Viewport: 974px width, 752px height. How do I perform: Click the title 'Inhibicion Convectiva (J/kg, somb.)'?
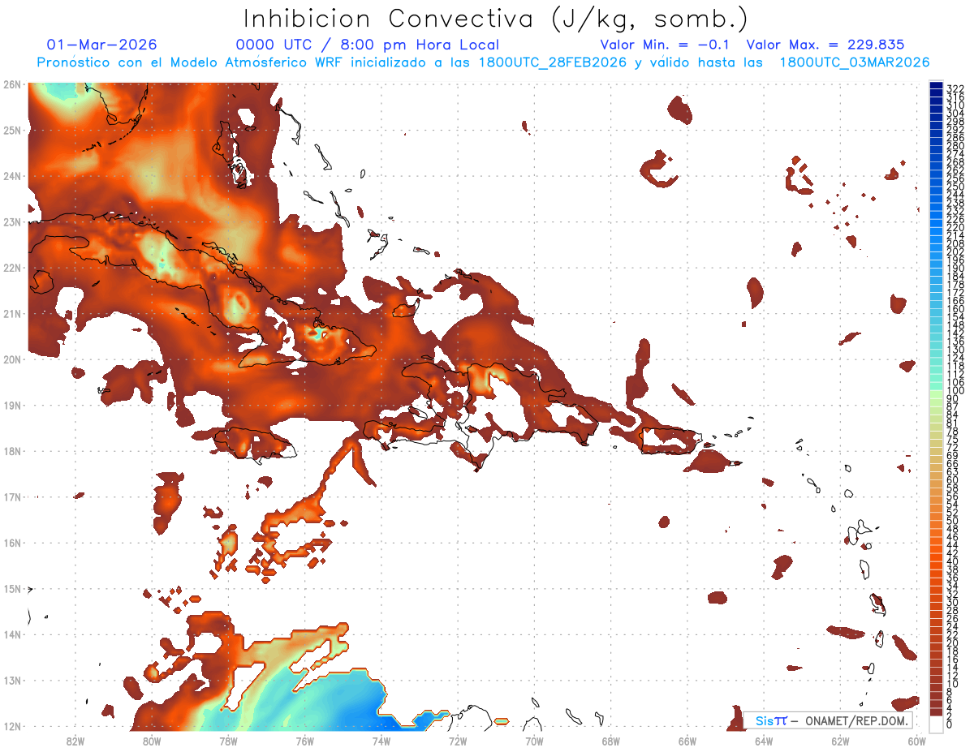496,19
